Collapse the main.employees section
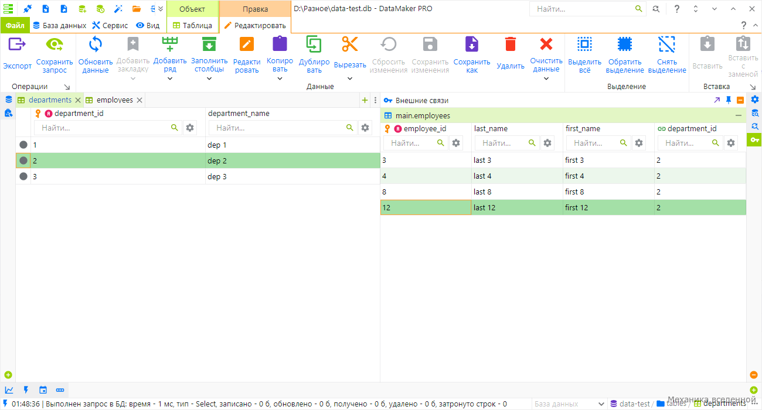Screen dimensions: 762x410 739,116
